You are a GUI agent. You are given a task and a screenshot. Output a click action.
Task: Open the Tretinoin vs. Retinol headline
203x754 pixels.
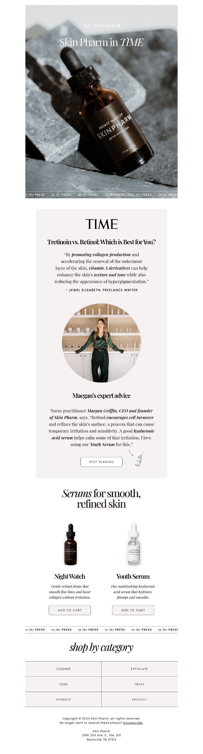pyautogui.click(x=101, y=242)
